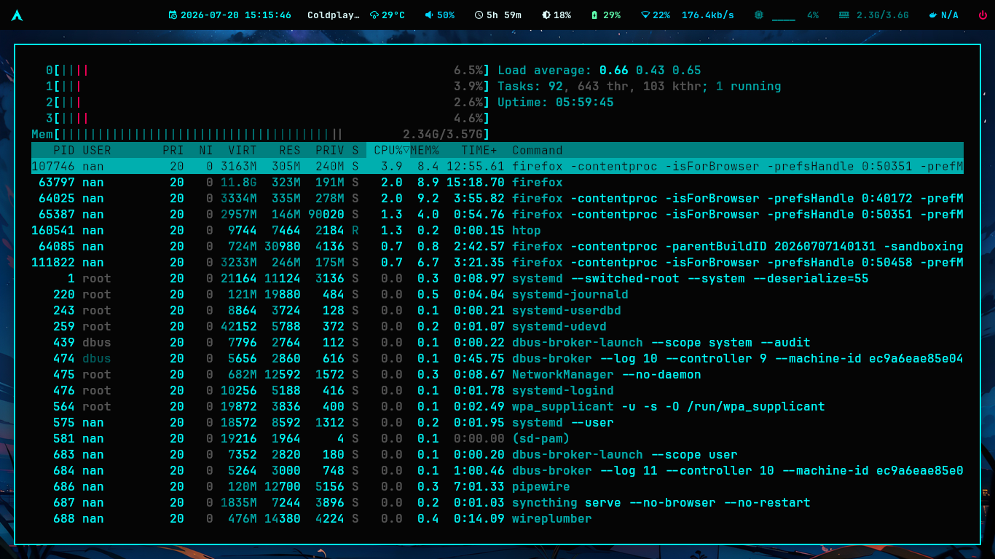Click the weather cloud icon
995x559 pixels.
coord(374,15)
